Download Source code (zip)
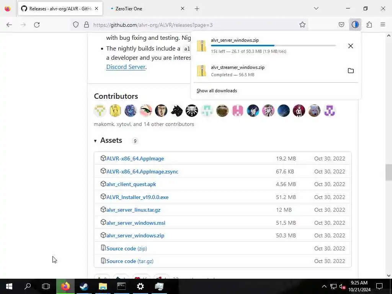Viewport: 392px width, 294px height. pos(126,248)
